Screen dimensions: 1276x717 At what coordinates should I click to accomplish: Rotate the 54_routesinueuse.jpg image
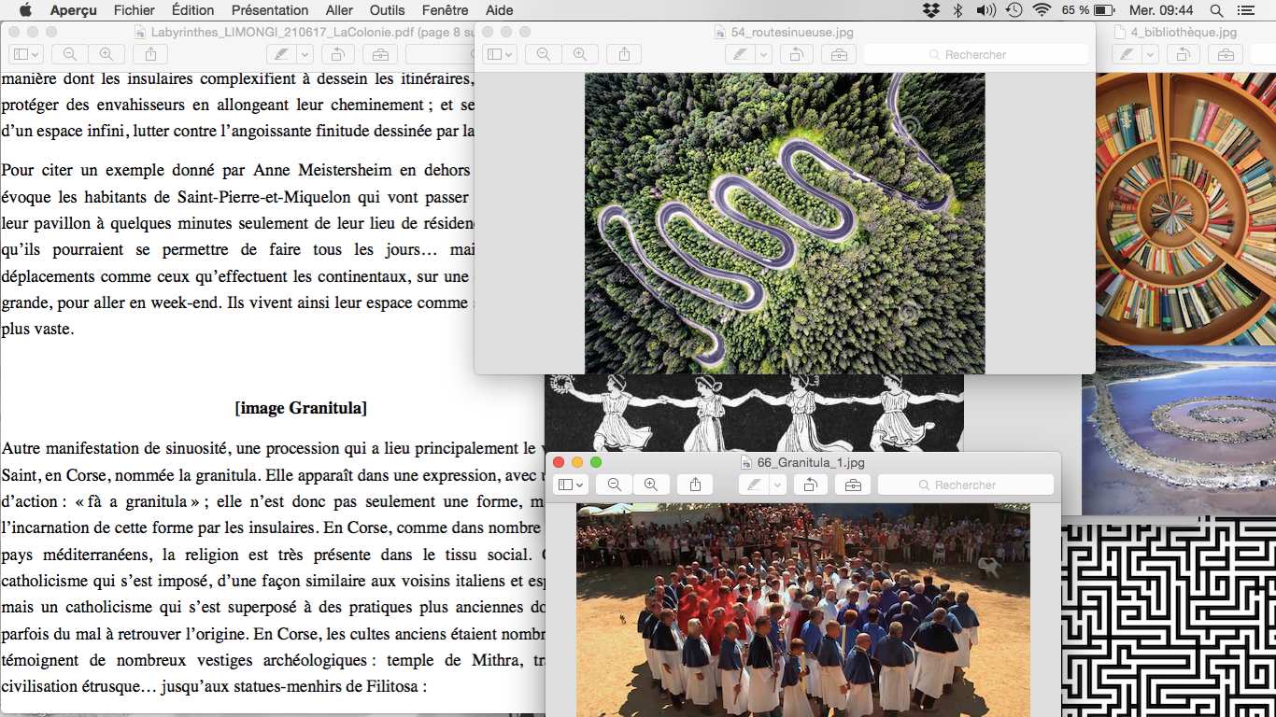point(796,54)
